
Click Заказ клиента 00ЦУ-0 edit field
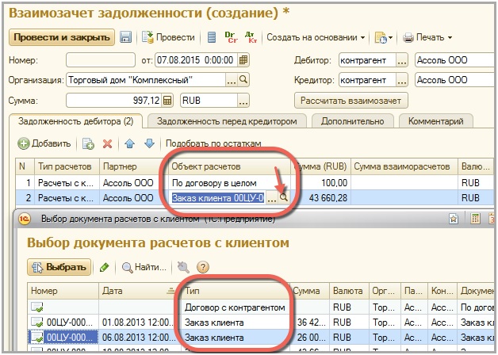[x=217, y=198]
